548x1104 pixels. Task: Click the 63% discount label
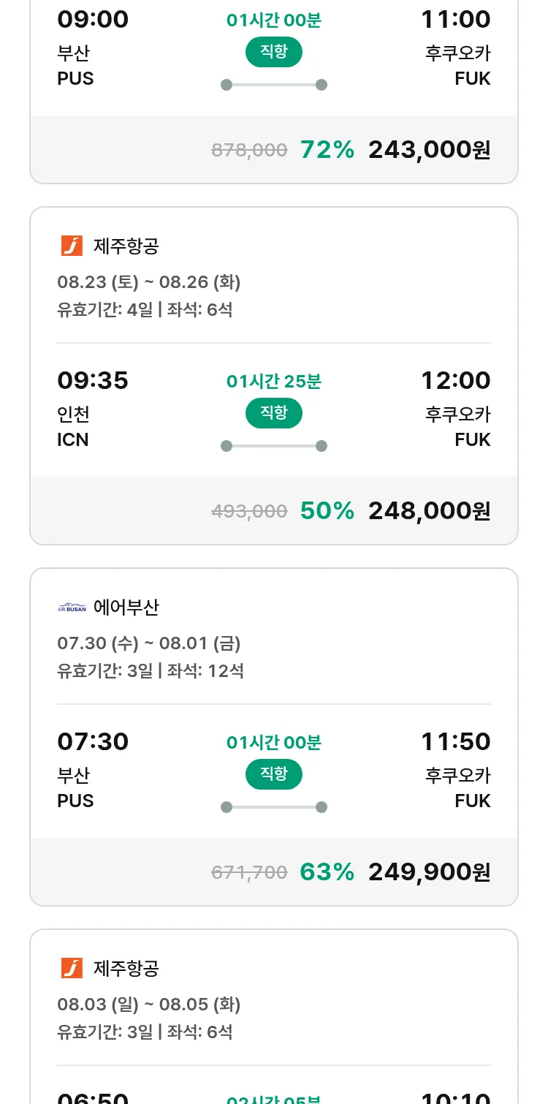327,872
